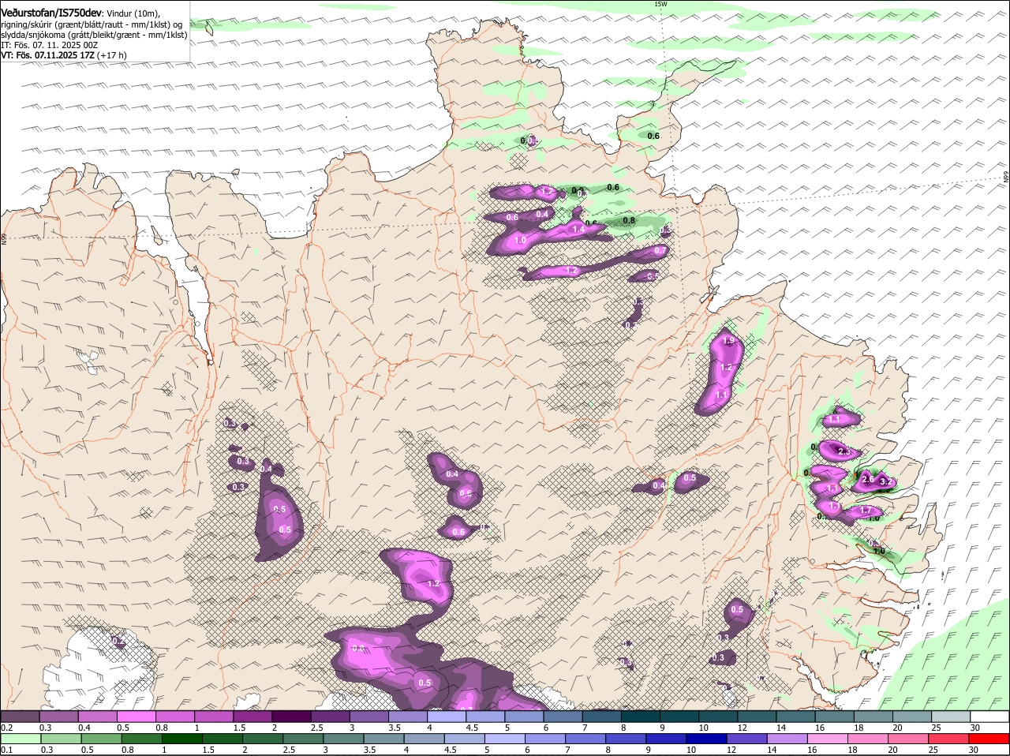Pick the dark teal swatch between 8 and 9, upper scale
The height and width of the screenshot is (756, 1010).
[x=641, y=717]
